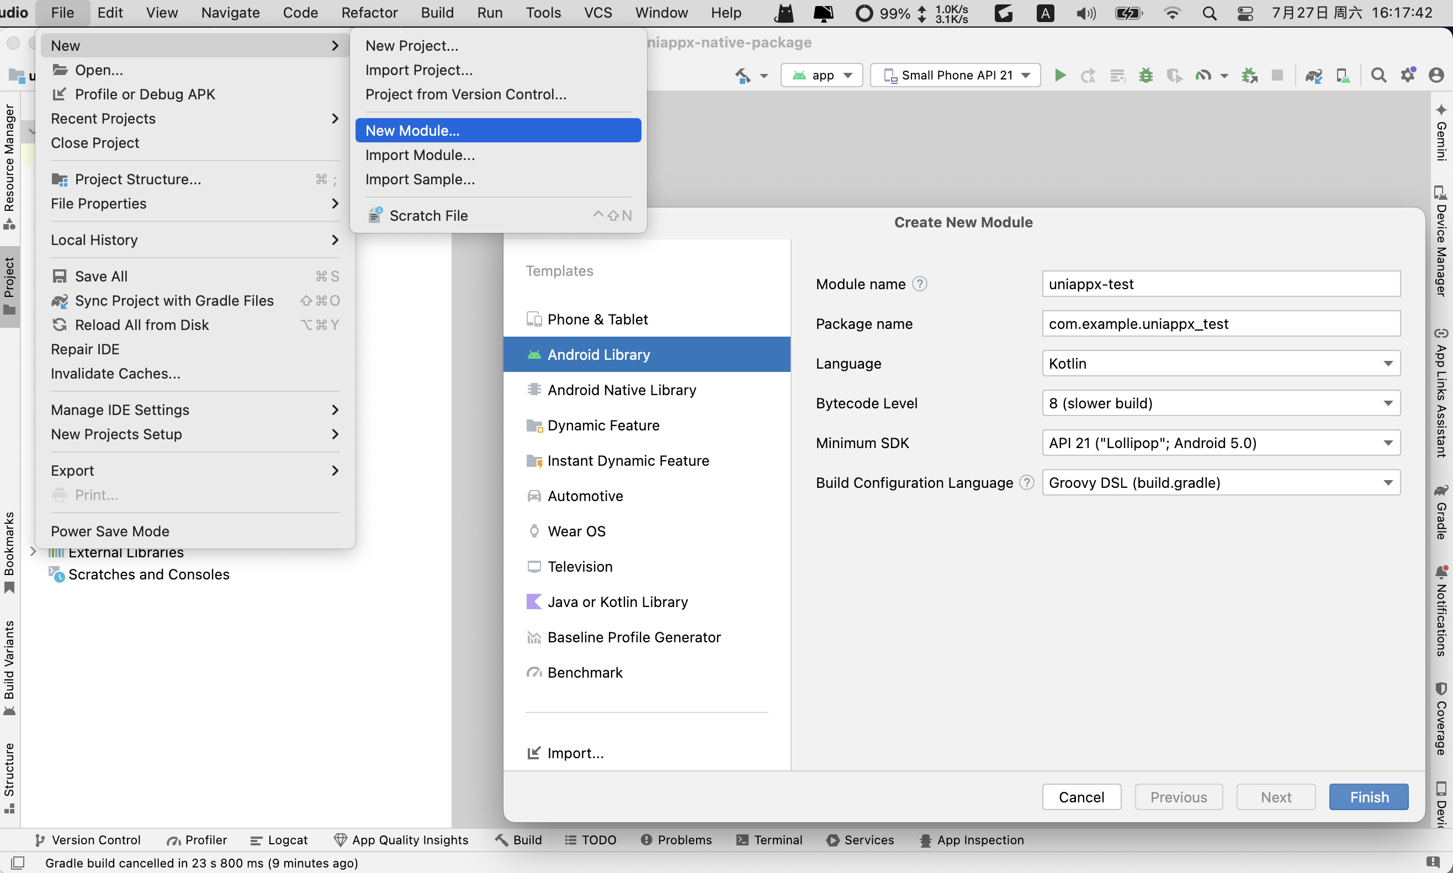Open the Bytecode Level dropdown

(x=1221, y=403)
